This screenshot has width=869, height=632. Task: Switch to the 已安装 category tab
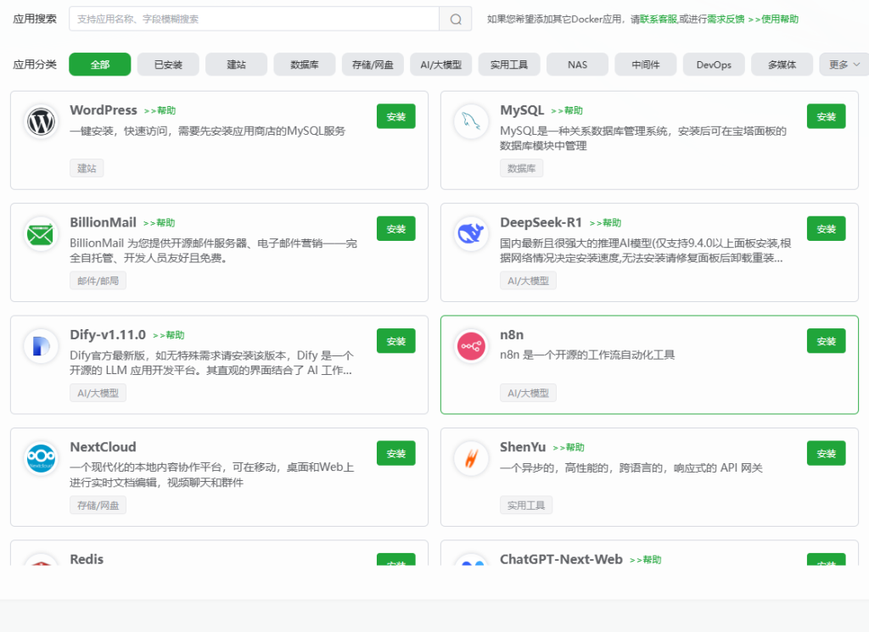pyautogui.click(x=166, y=64)
